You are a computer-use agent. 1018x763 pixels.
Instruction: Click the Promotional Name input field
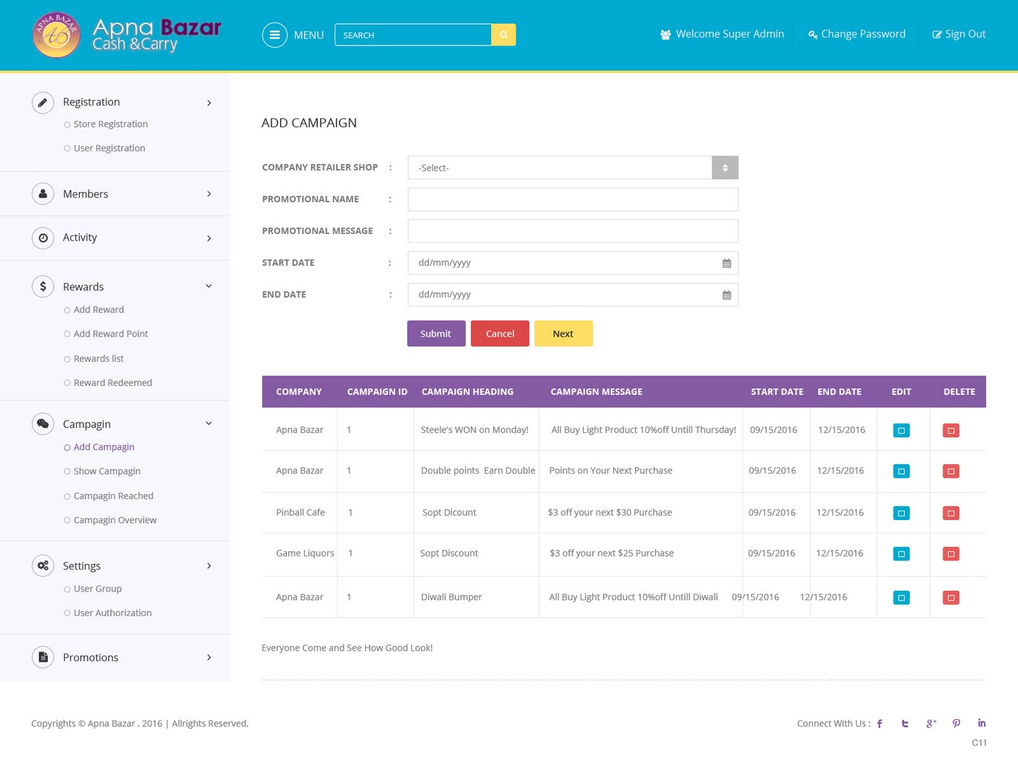[x=572, y=200]
